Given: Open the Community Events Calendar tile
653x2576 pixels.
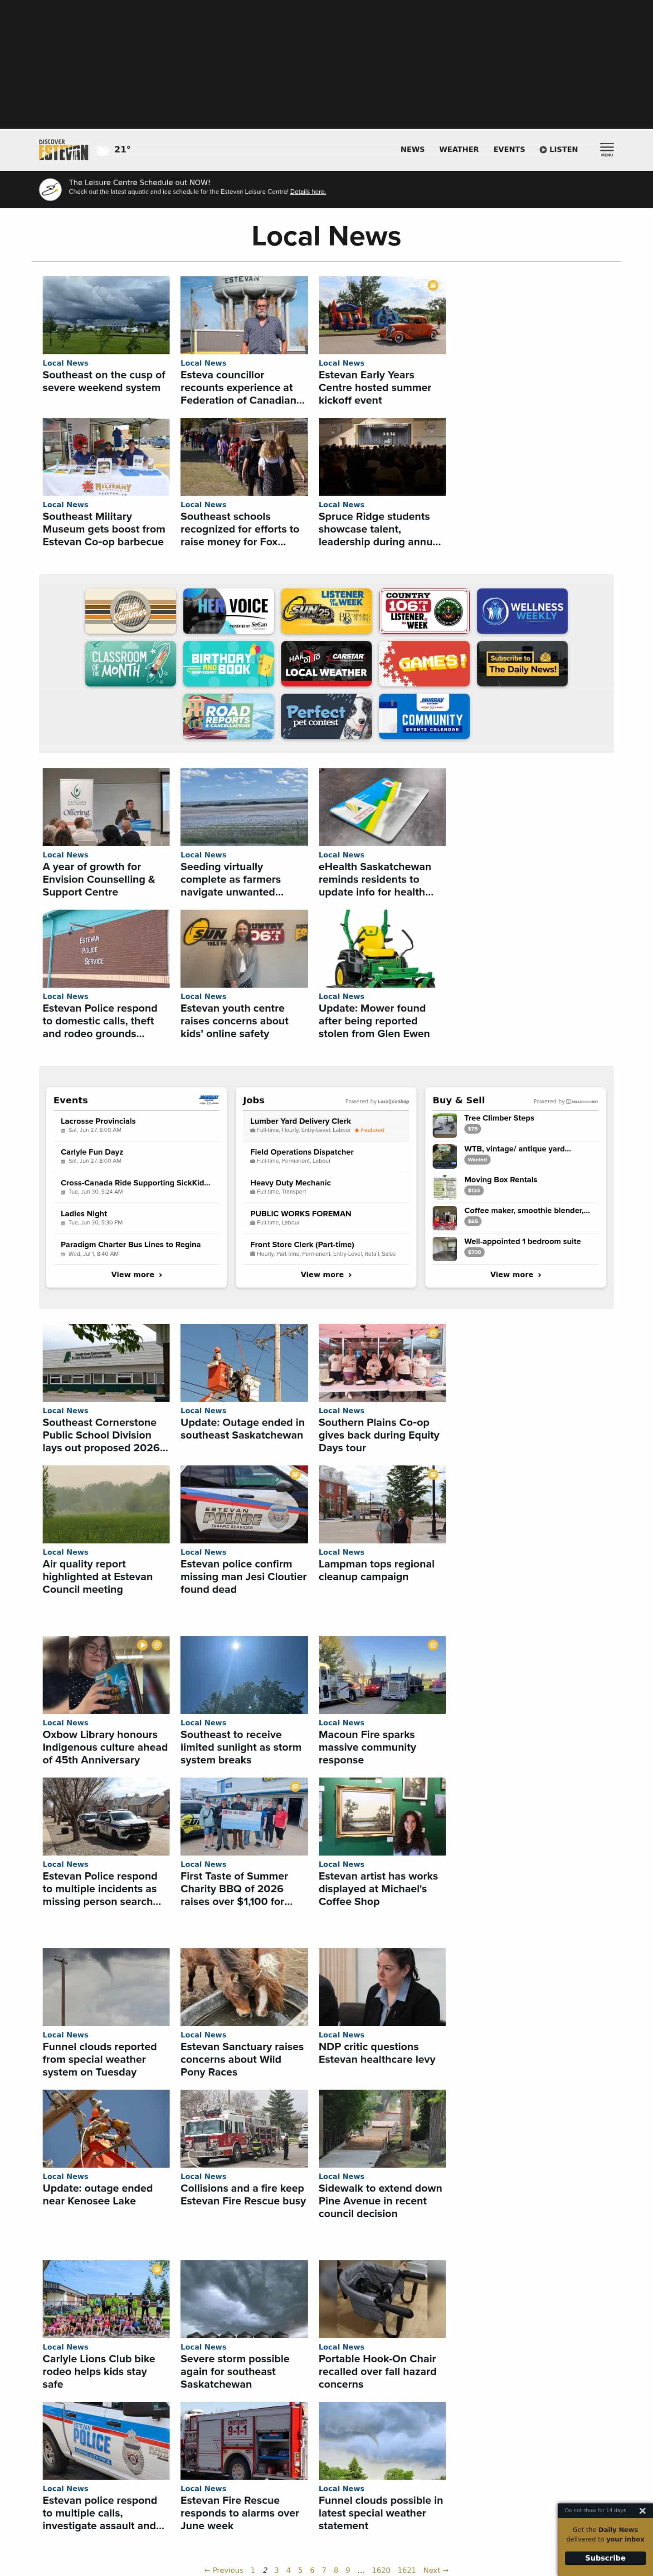Looking at the screenshot, I should pyautogui.click(x=424, y=716).
